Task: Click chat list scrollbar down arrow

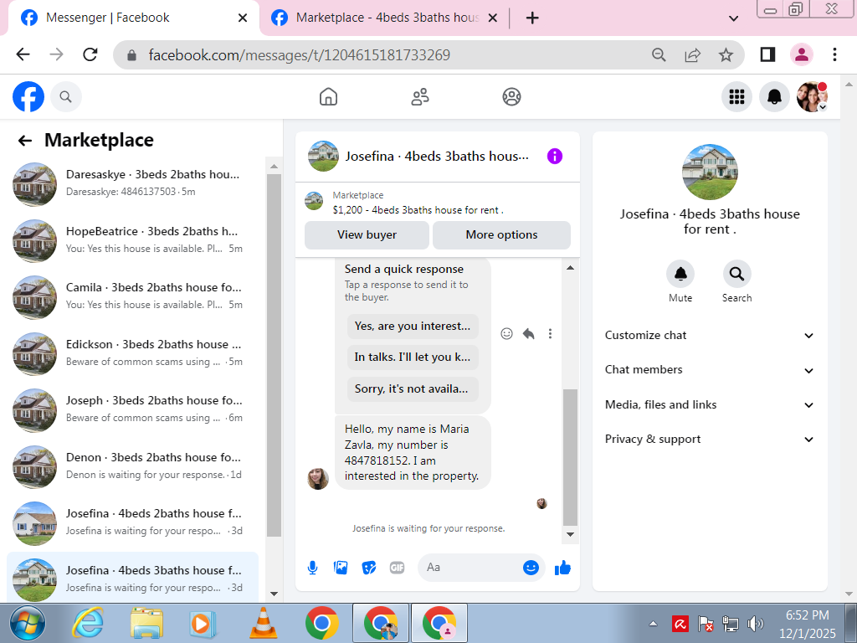Action: [274, 594]
